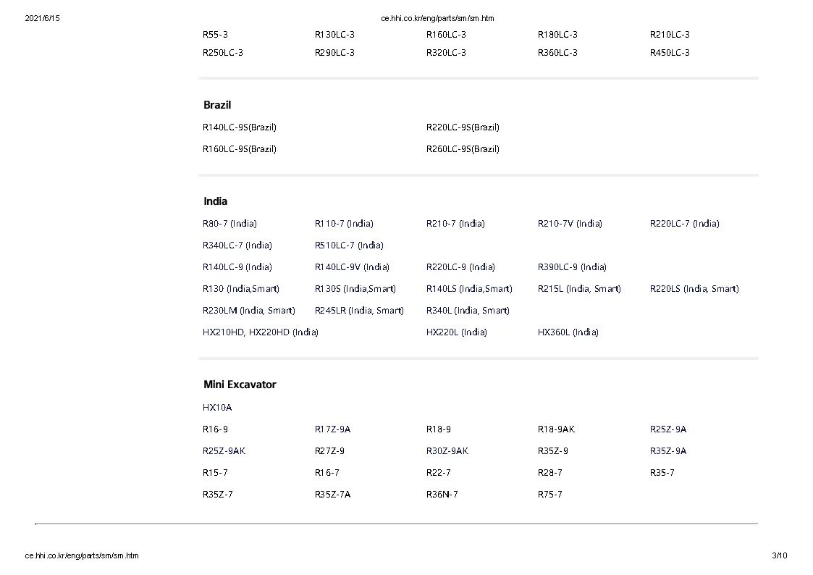The image size is (813, 575).
Task: Click the footer URL ce.hhi.co.kr text
Action: coord(81,556)
